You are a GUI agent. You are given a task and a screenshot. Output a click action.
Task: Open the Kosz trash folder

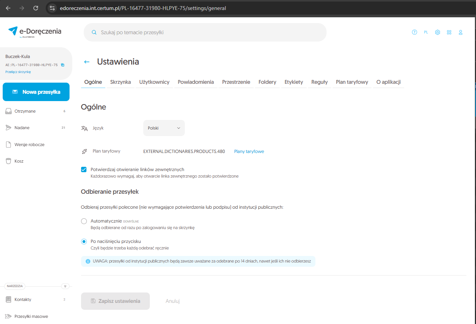pyautogui.click(x=19, y=161)
